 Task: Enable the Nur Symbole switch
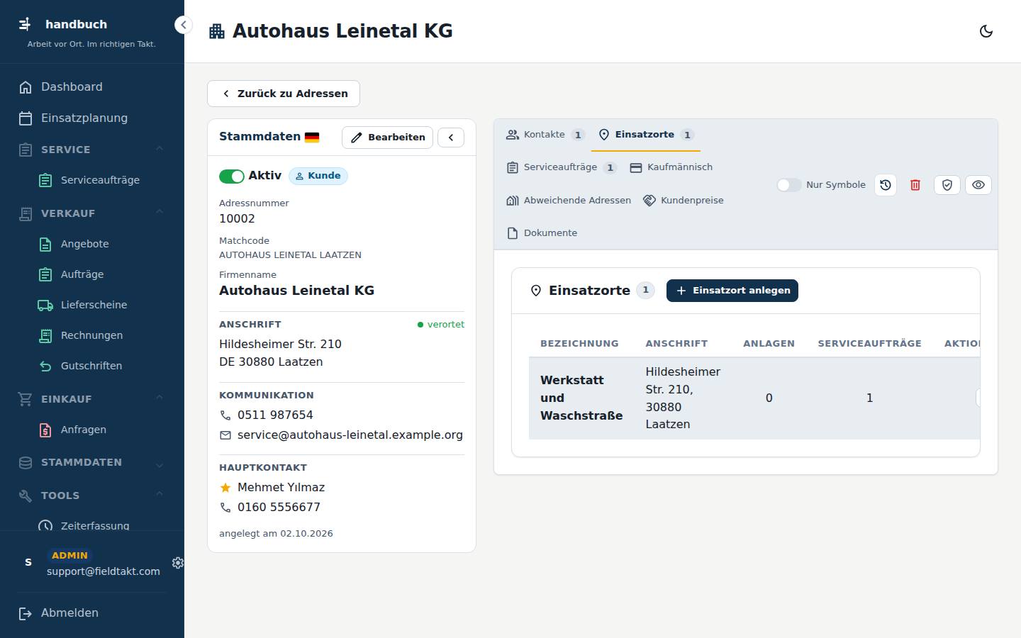[x=788, y=185]
